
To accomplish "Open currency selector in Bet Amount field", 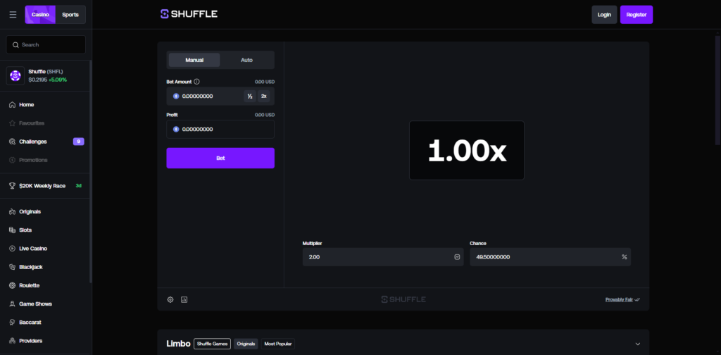I will [x=175, y=96].
